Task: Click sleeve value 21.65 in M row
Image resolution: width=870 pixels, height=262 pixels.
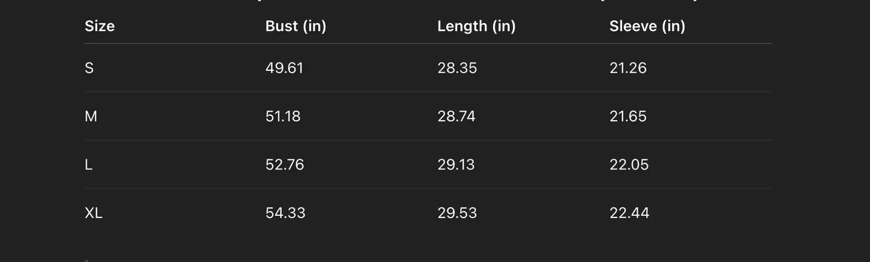Action: (x=628, y=116)
